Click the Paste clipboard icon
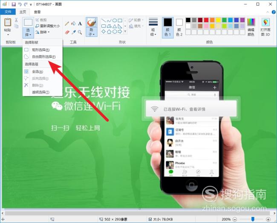 tap(8, 23)
